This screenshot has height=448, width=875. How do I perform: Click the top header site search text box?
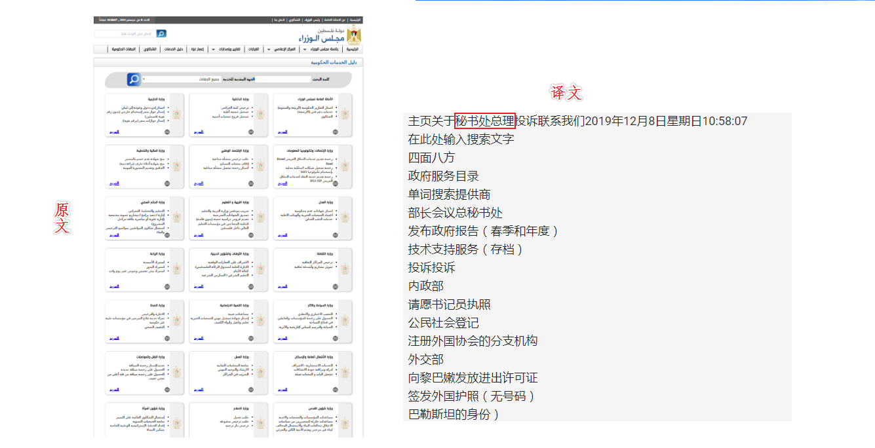coord(125,33)
